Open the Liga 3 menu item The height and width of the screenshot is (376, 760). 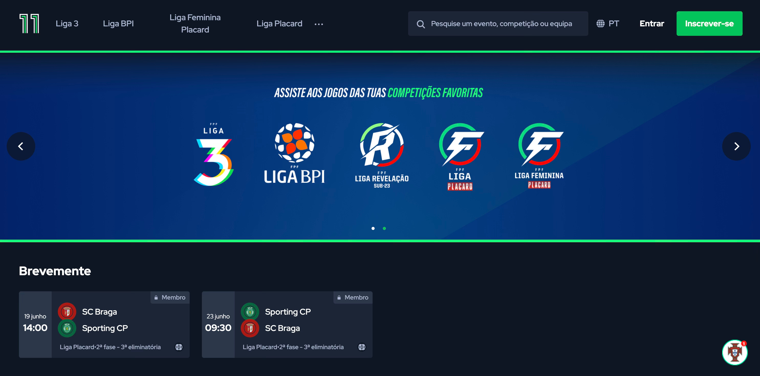pyautogui.click(x=67, y=24)
